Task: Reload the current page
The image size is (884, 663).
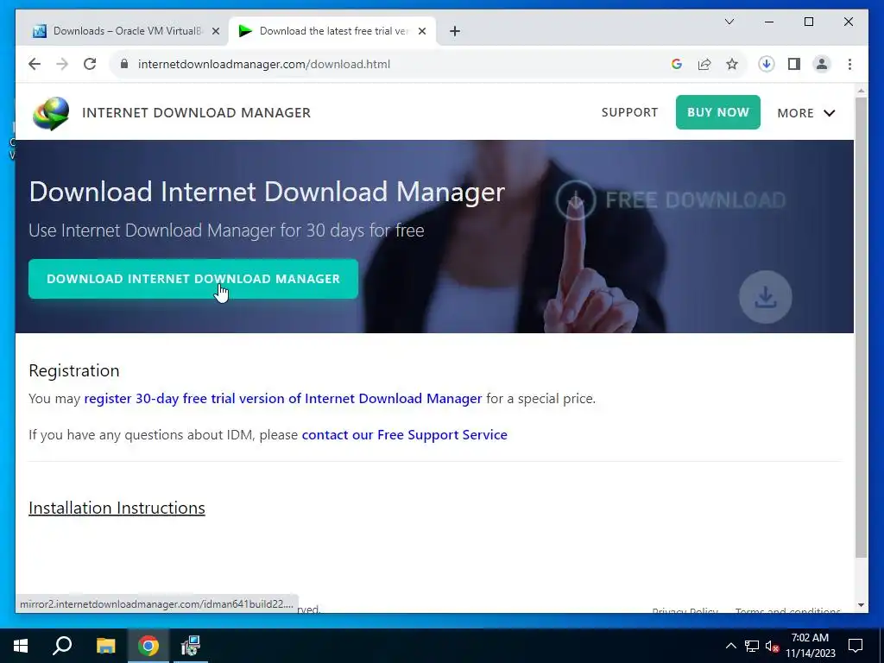Action: (90, 64)
